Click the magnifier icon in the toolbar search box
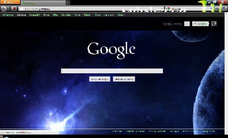Viewport: 228px width, 138px height. click(211, 9)
